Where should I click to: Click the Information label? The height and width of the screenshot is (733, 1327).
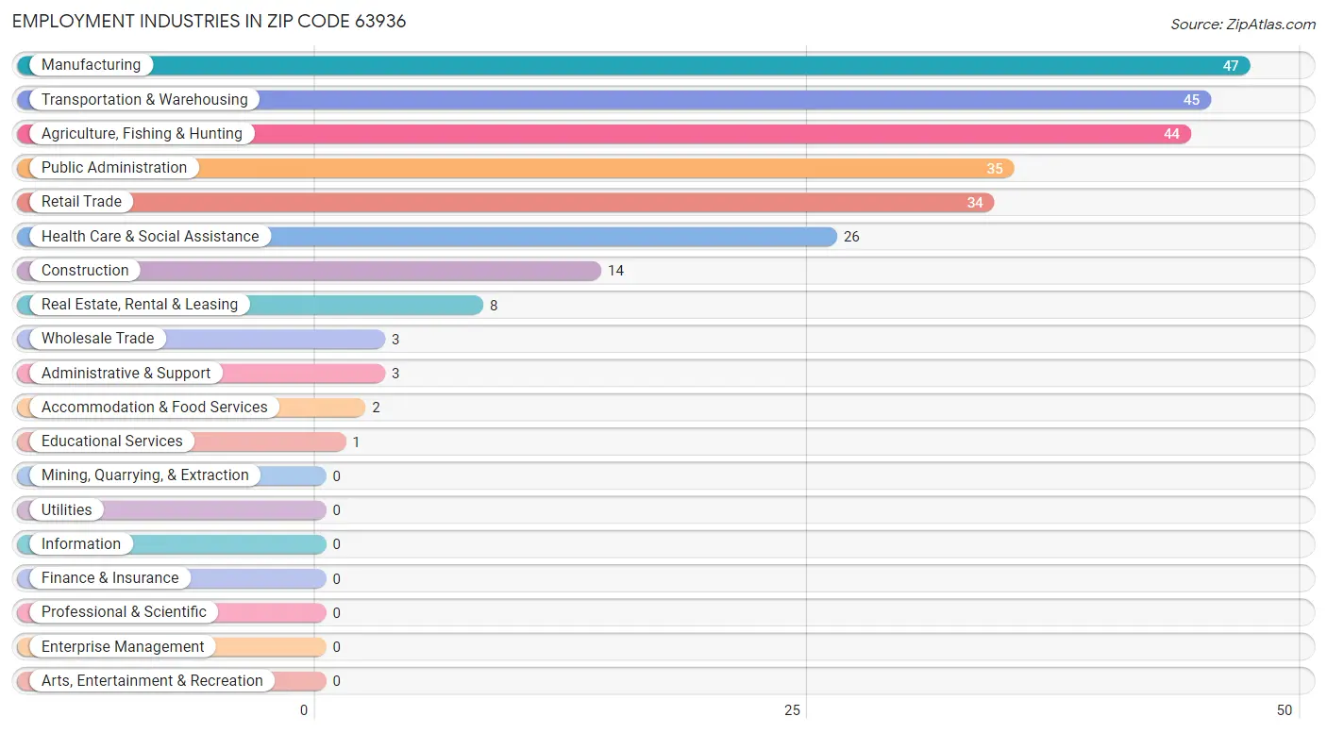point(81,544)
